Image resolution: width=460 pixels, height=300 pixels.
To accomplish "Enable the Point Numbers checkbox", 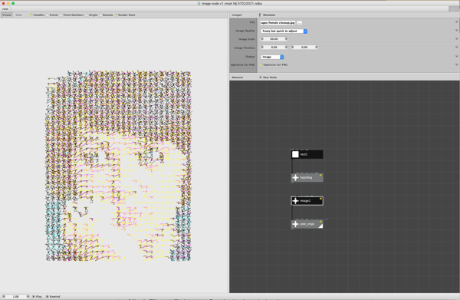I will pos(61,15).
